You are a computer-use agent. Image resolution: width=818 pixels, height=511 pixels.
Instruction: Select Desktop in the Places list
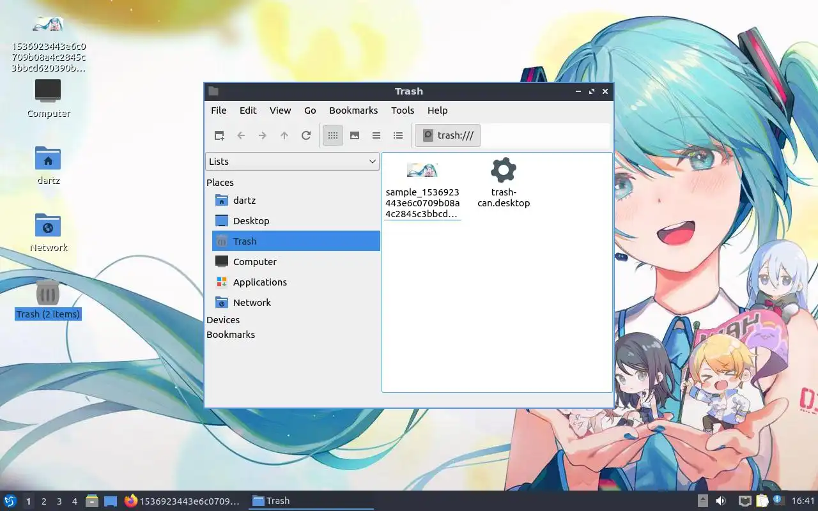[x=296, y=221]
